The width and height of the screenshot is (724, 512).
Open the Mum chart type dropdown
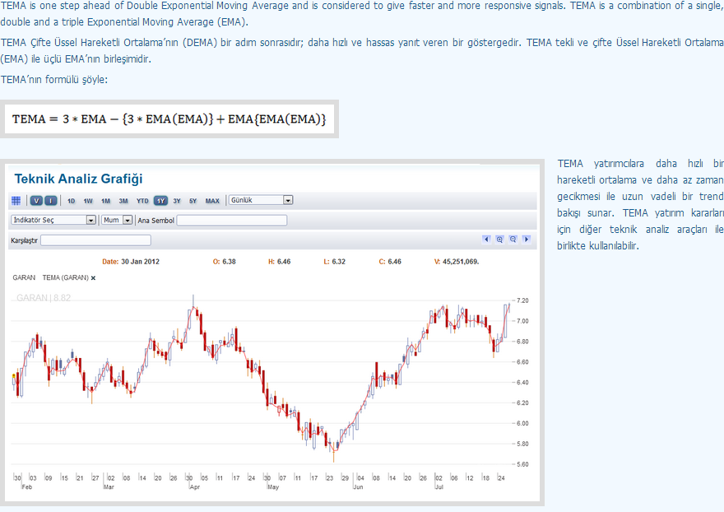coord(118,220)
